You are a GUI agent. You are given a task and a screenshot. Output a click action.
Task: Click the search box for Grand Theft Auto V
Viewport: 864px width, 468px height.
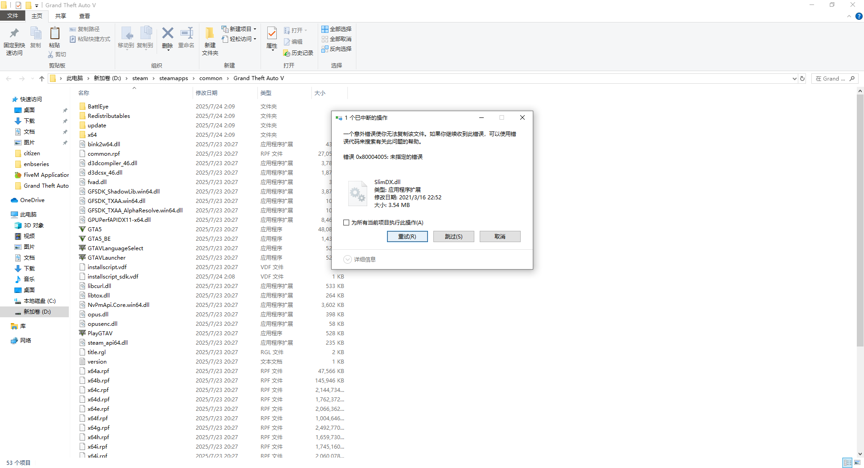point(835,78)
